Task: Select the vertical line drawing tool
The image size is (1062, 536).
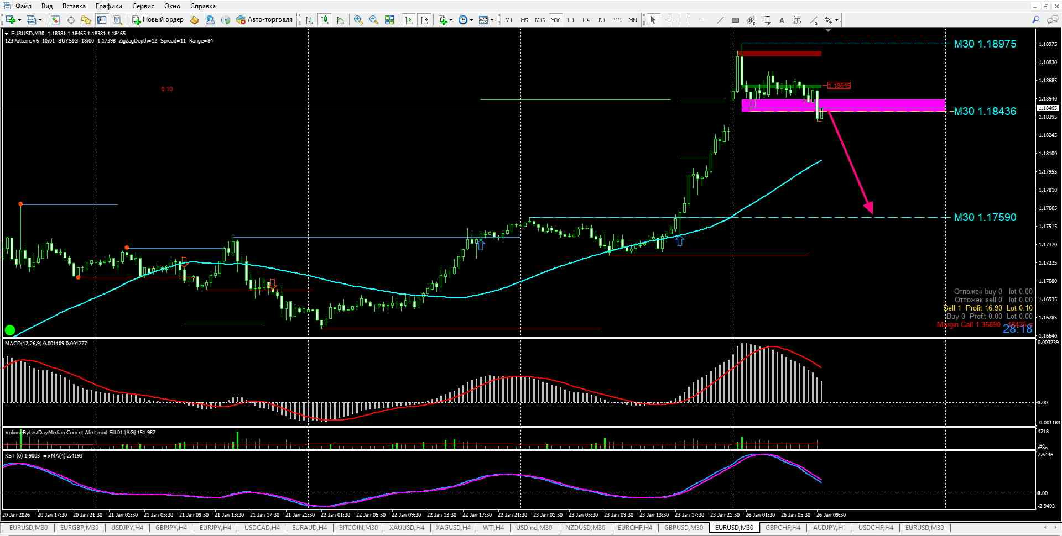Action: pos(689,20)
